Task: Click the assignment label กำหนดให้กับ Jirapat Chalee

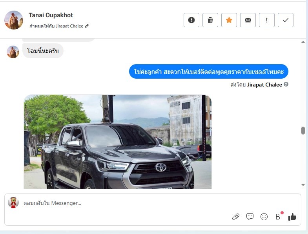Action: (56, 26)
